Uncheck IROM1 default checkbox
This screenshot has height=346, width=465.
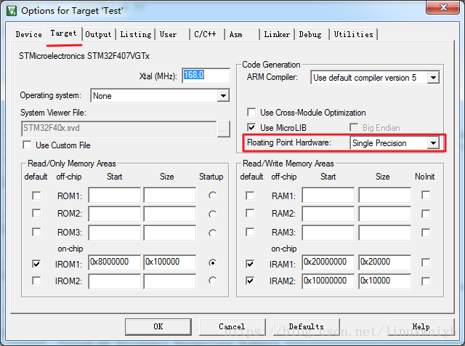pyautogui.click(x=36, y=264)
